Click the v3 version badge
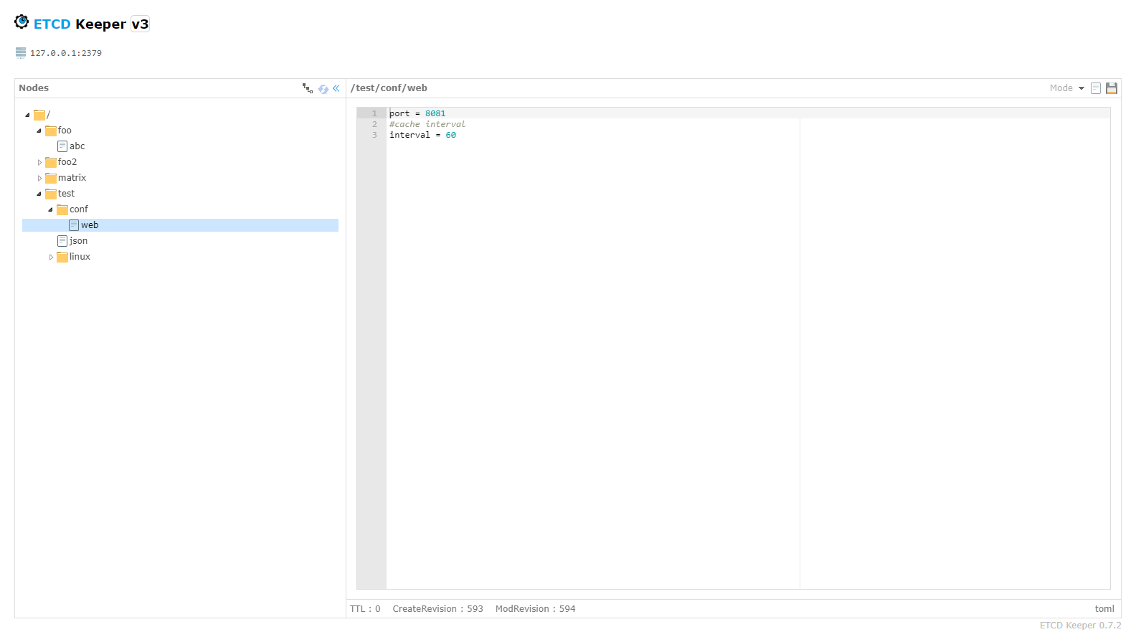 (140, 24)
